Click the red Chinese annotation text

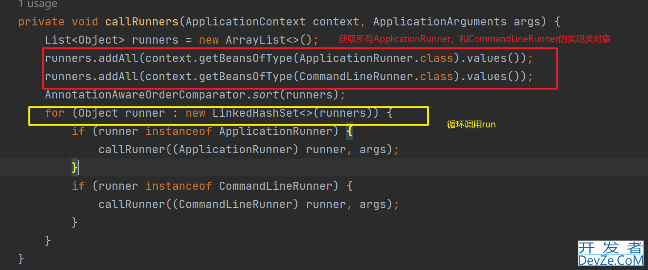pyautogui.click(x=474, y=39)
